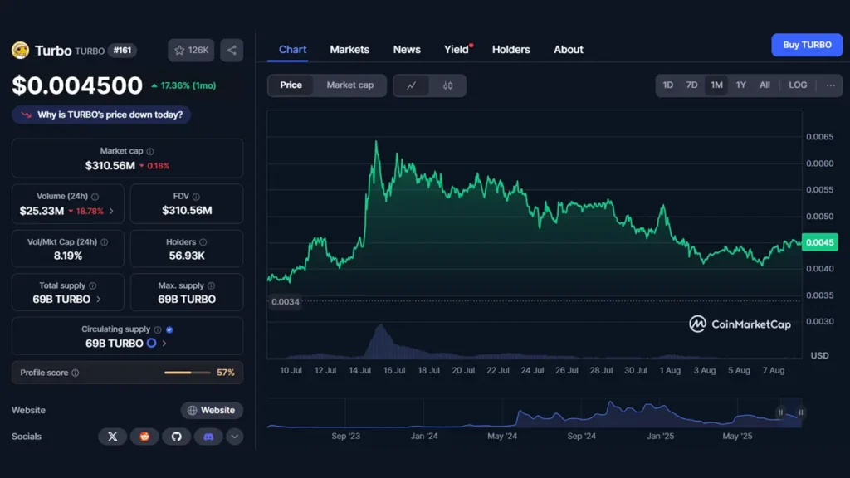Screen dimensions: 850x478
Task: Click FDV info icon
Action: (196, 197)
